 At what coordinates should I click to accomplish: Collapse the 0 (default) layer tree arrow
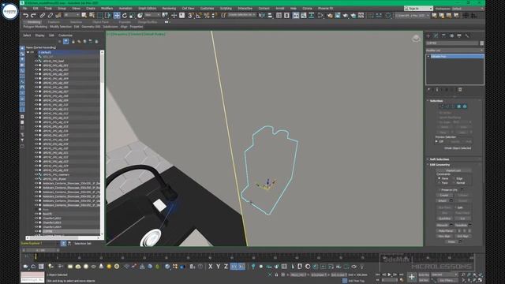pos(28,52)
